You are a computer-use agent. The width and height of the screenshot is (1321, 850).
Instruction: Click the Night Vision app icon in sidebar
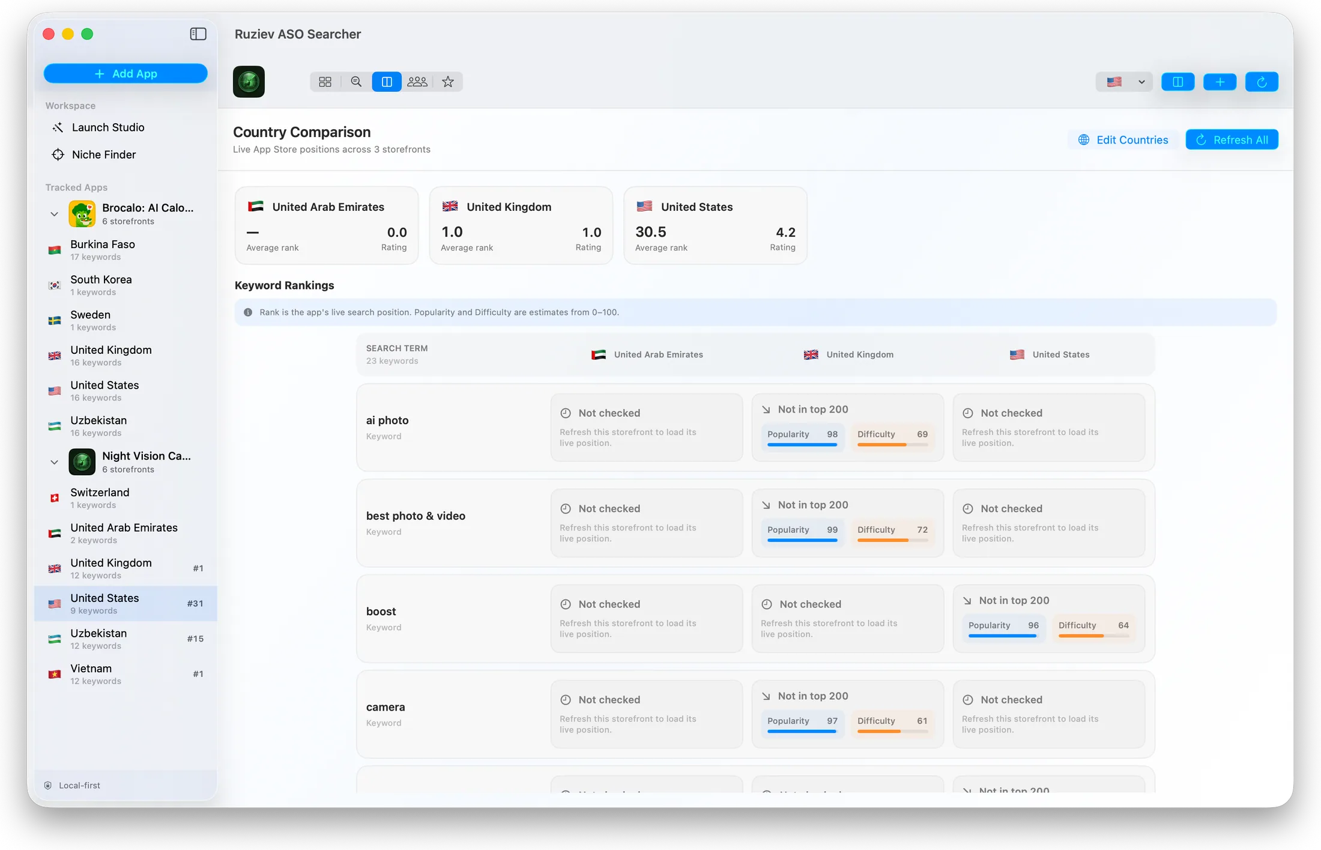(82, 462)
